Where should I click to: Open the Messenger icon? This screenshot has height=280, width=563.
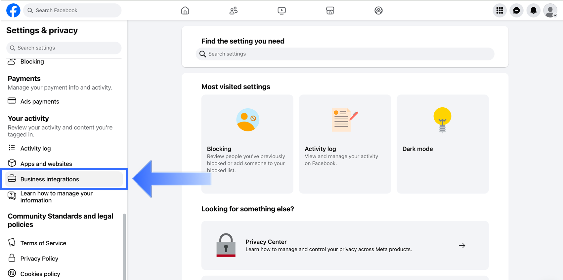tap(516, 11)
